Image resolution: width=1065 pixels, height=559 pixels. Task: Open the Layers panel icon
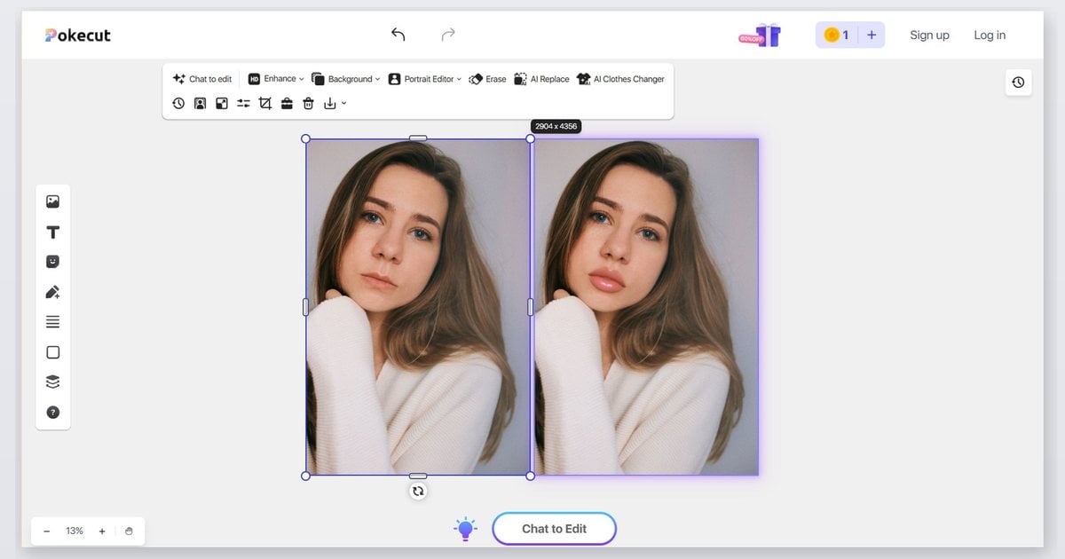tap(52, 382)
